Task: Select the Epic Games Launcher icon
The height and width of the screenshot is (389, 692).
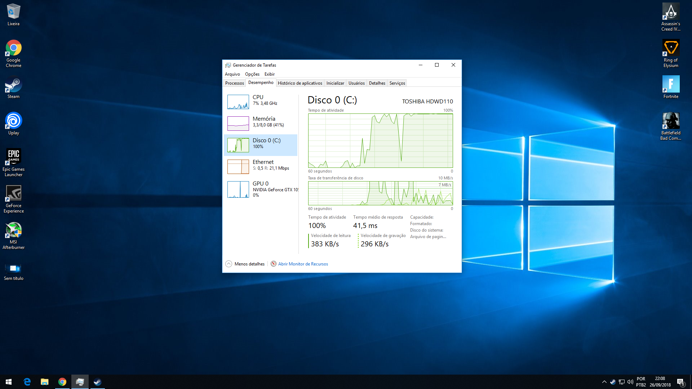Action: coord(13,162)
